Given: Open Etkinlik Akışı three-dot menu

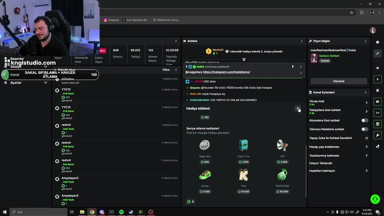Looking at the screenshot, I should pyautogui.click(x=176, y=70).
